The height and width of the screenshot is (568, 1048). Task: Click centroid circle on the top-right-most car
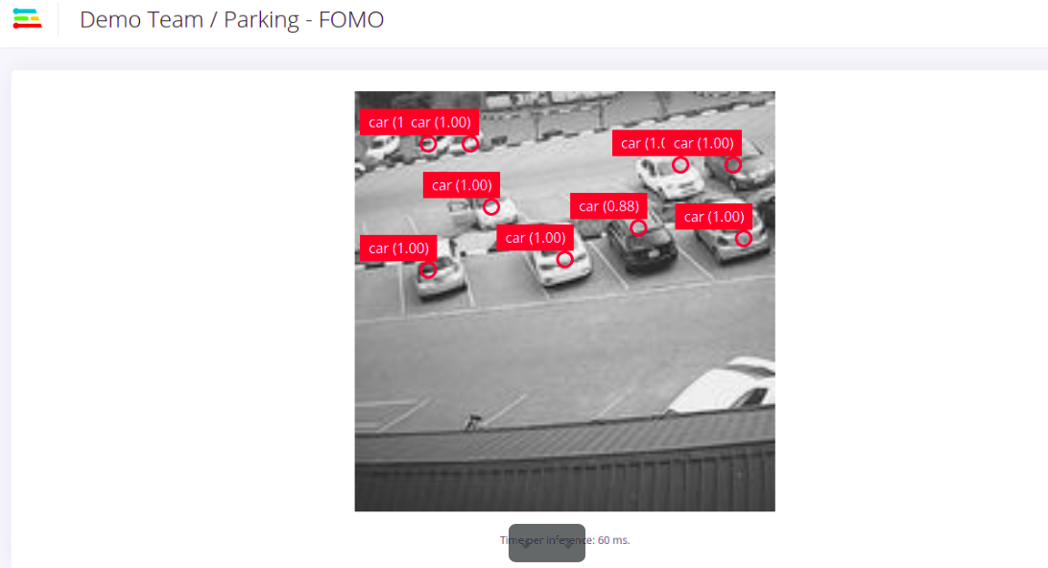click(x=733, y=164)
